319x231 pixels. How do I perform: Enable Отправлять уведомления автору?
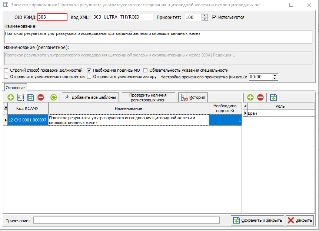coord(89,77)
